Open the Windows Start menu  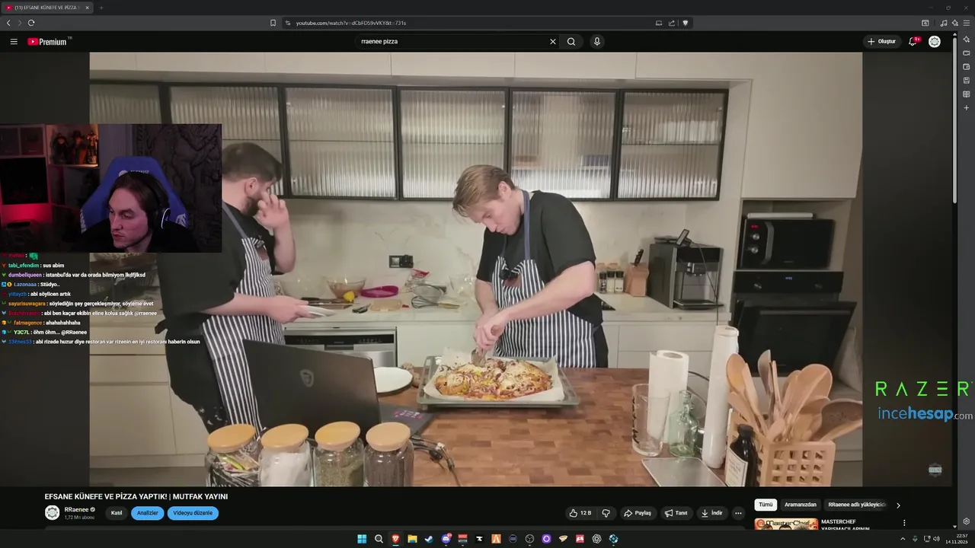tap(362, 539)
